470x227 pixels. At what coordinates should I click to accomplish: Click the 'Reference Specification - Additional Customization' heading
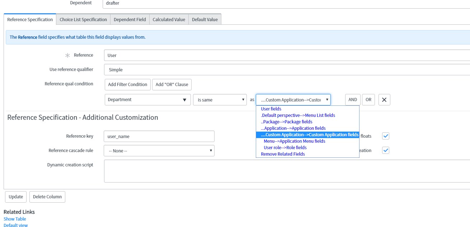83,117
